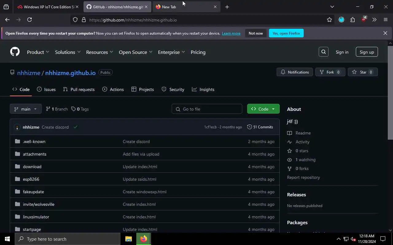Viewport: 393px width, 245px height.
Task: Click the page vertical scrollbar thumb
Action: point(390,92)
